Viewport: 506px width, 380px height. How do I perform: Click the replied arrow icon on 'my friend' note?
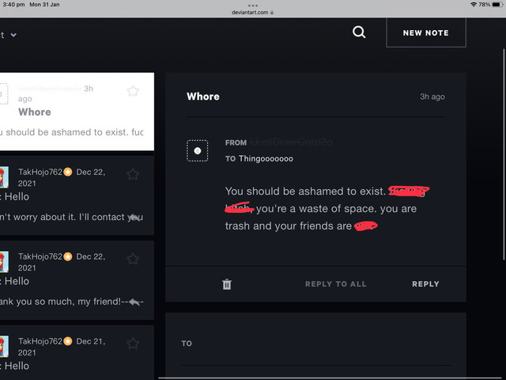point(134,302)
